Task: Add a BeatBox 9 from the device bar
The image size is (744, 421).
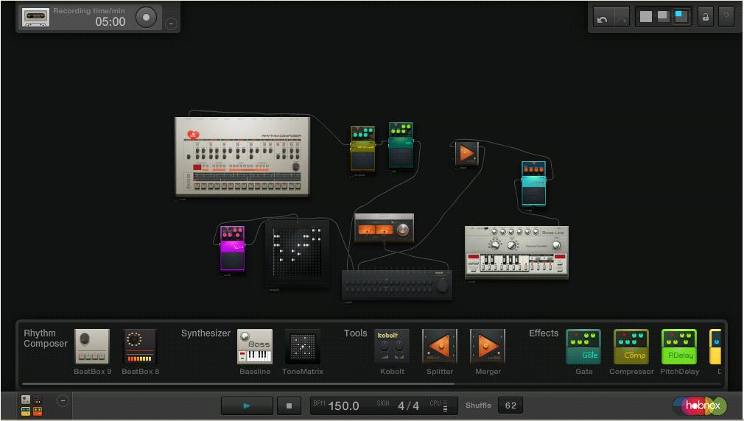Action: [x=93, y=347]
